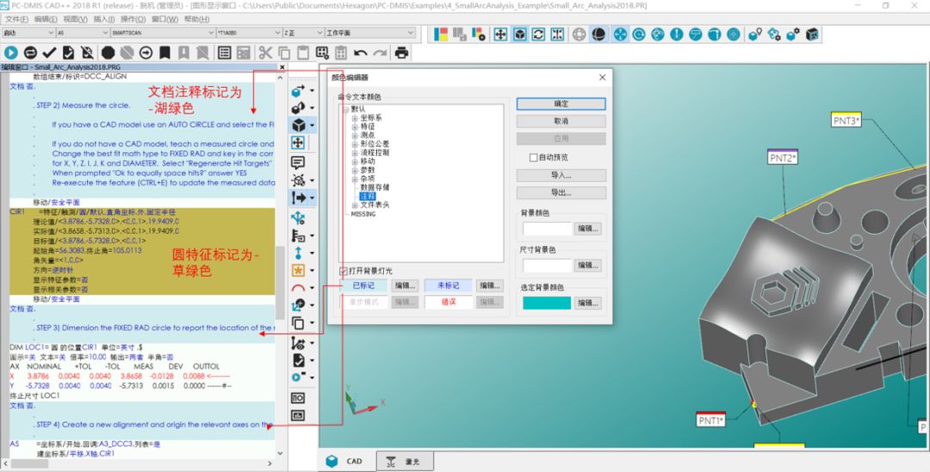Click the list view summary mode icon
The image size is (930, 472).
click(x=224, y=52)
